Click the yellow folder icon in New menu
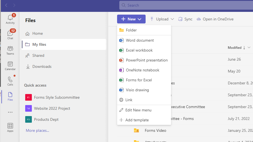 pyautogui.click(x=121, y=30)
